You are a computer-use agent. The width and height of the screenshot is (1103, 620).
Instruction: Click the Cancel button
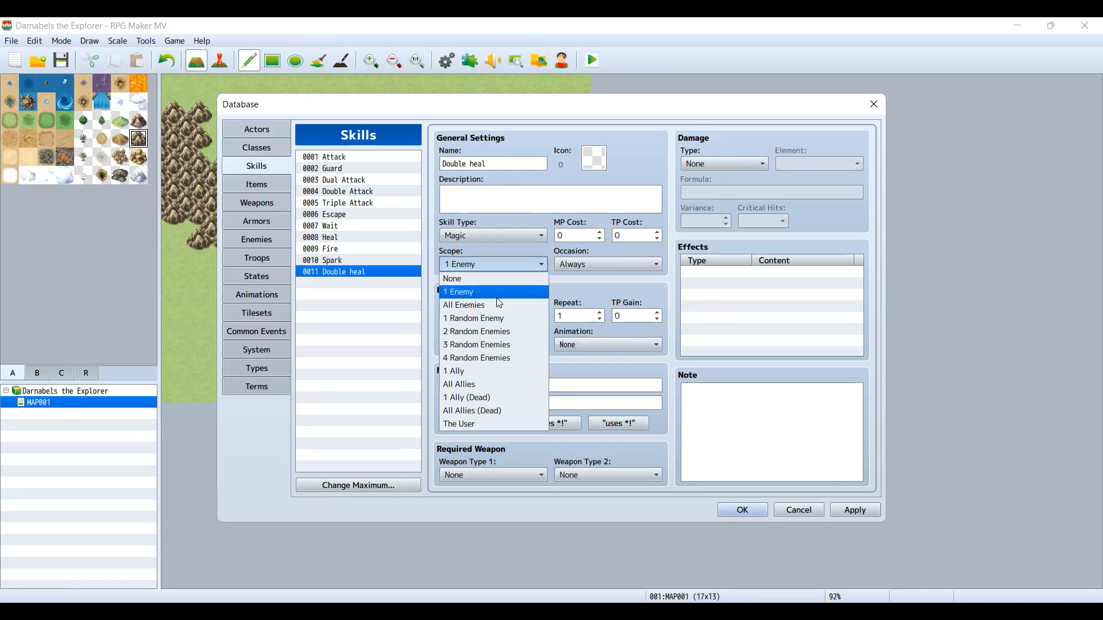(x=799, y=510)
